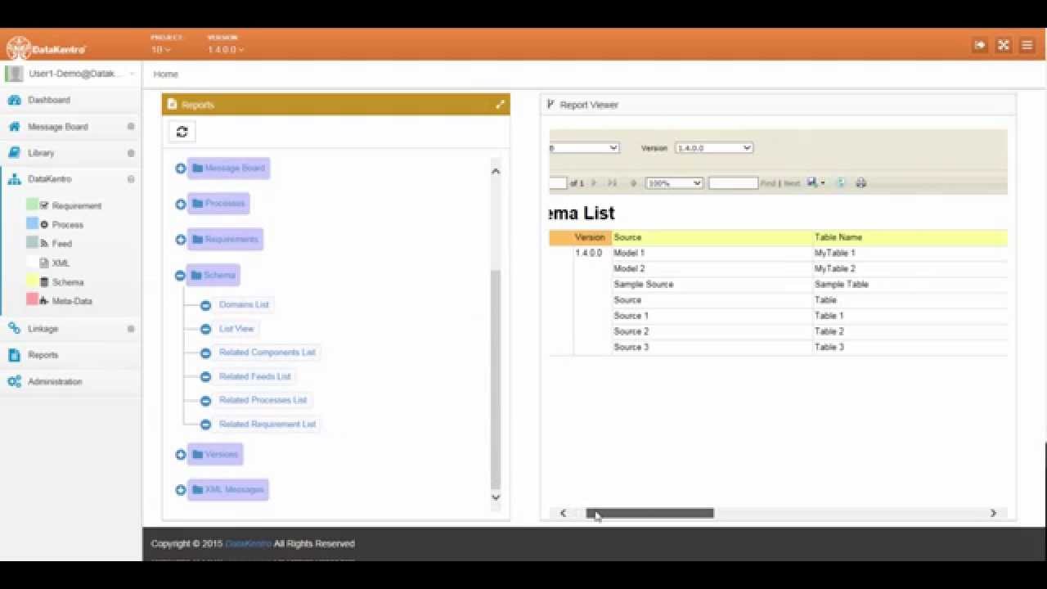Maximize the Reports panel with expand icon
Viewport: 1047px width, 589px height.
(x=500, y=105)
